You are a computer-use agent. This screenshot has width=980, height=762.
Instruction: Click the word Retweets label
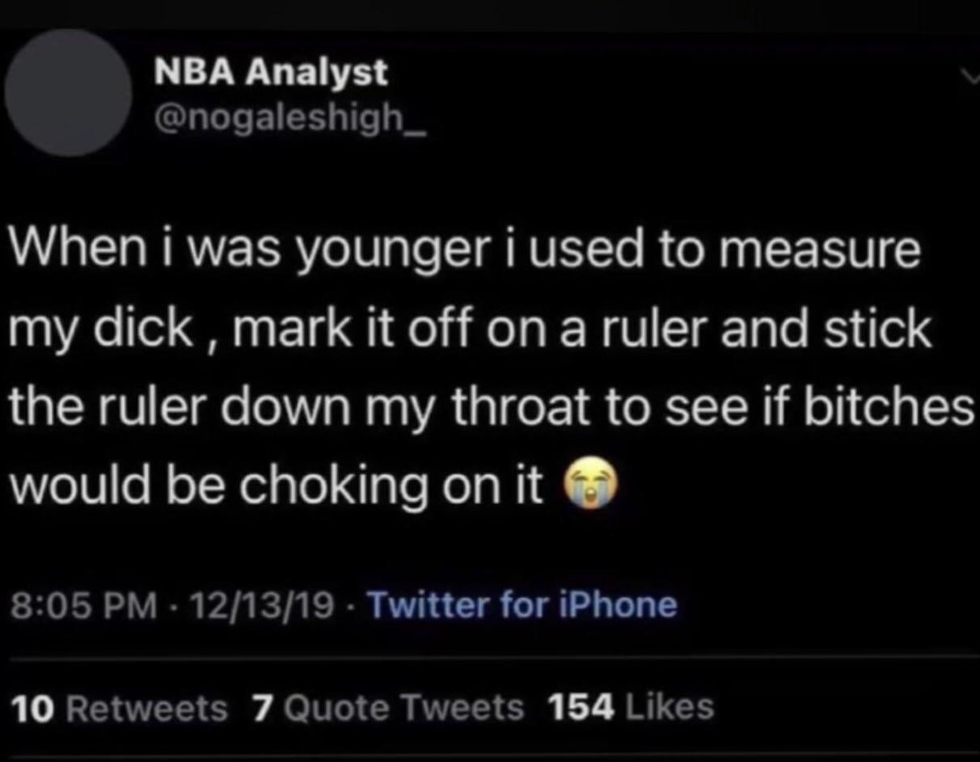146,708
